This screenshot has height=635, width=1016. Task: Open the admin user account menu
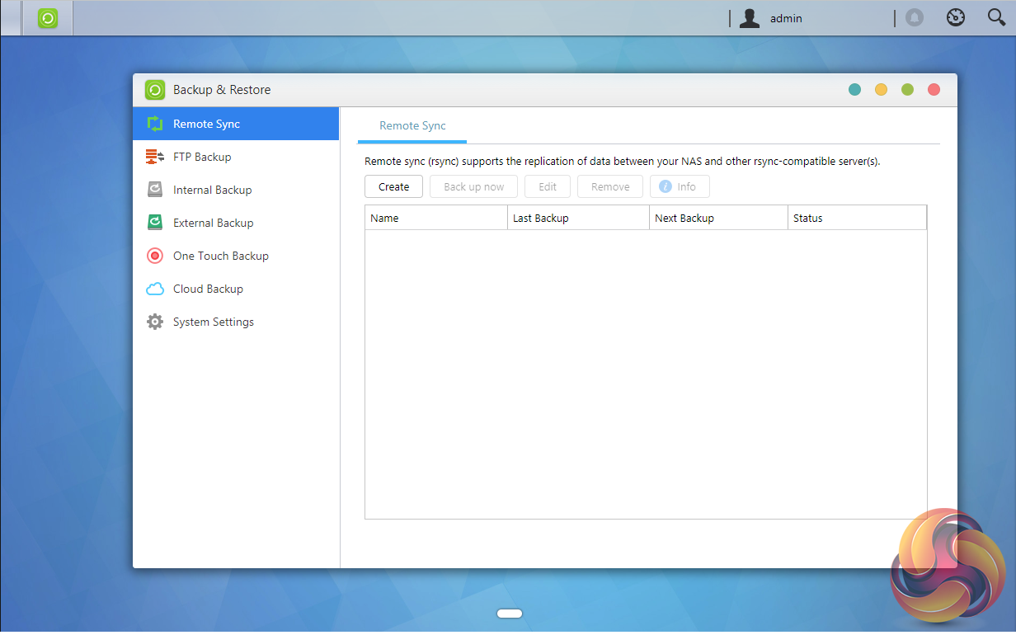point(771,18)
